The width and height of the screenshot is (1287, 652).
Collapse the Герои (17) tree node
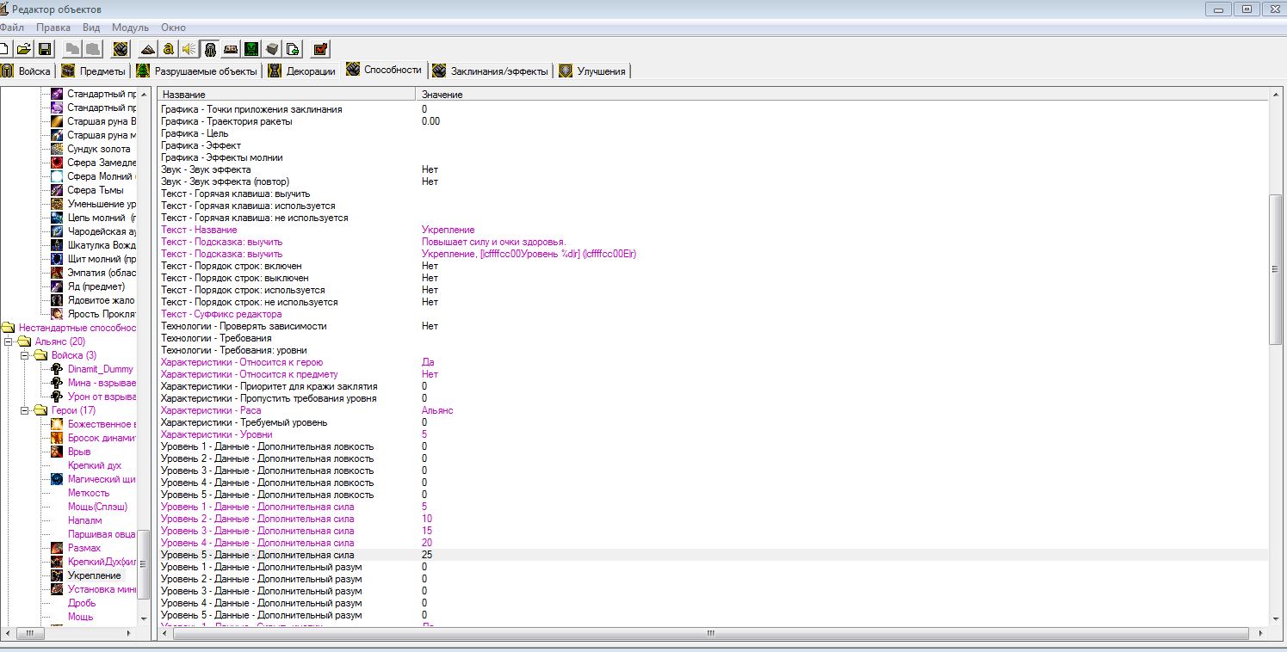pyautogui.click(x=25, y=410)
